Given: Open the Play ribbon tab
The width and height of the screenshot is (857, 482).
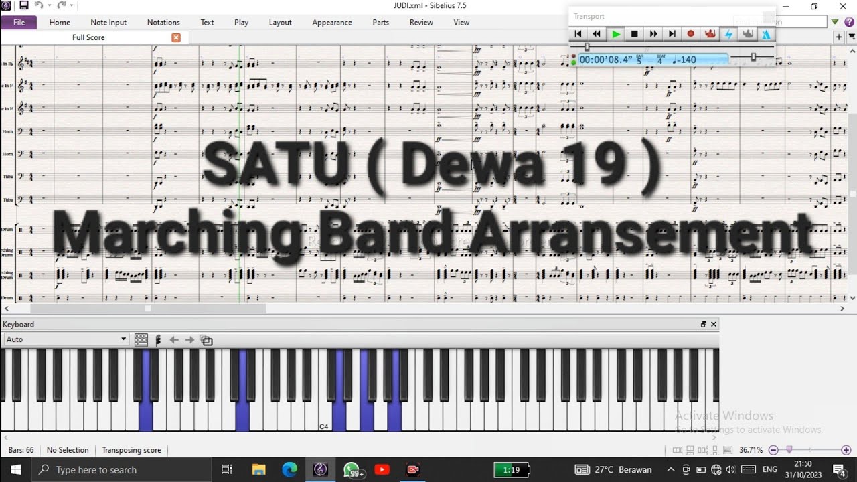Looking at the screenshot, I should pyautogui.click(x=242, y=22).
